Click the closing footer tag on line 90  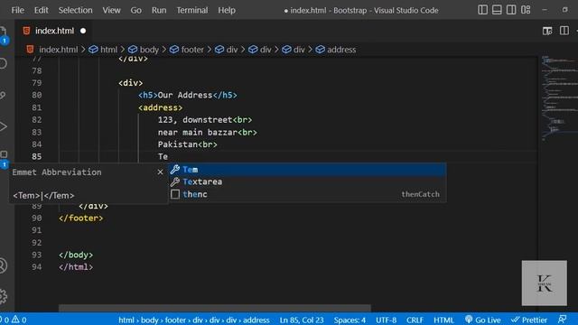coord(80,218)
